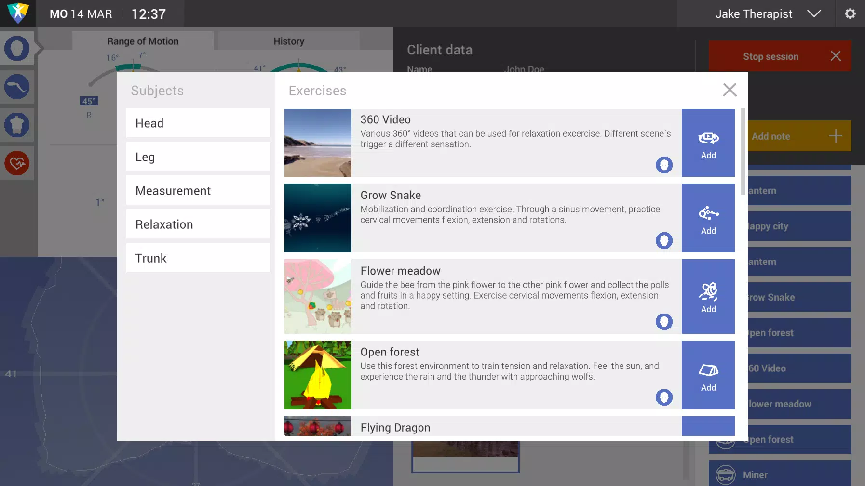
Task: Switch to History tab
Action: (289, 41)
